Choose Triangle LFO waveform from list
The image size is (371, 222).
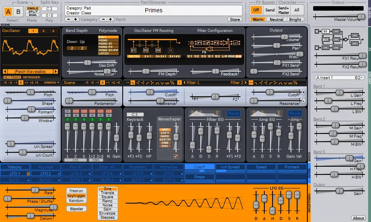point(108,193)
